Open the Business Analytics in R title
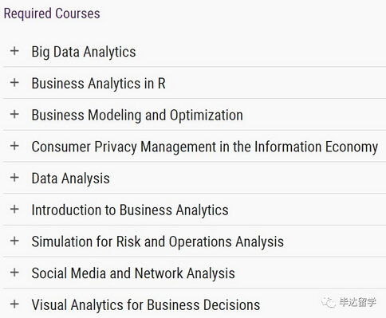 coord(98,84)
